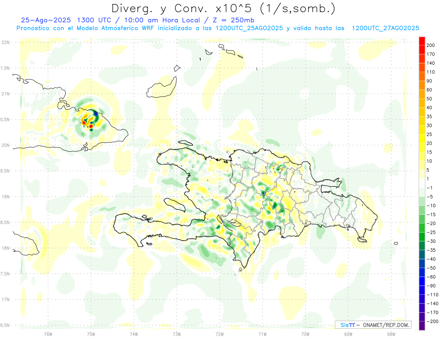Click the "-10" colorbar label
Screen dimensions: 439x339
point(431,206)
